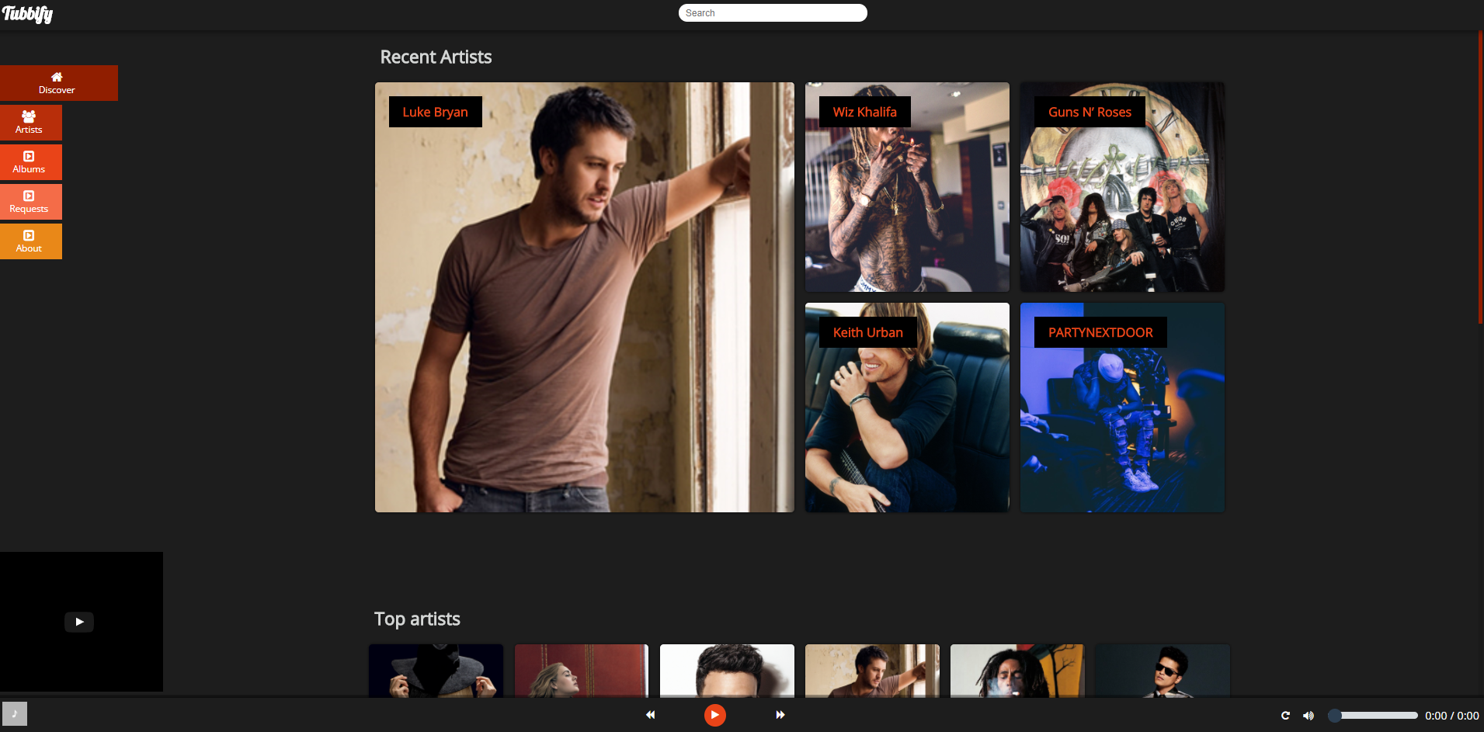
Task: Click the Luke Bryan name label
Action: click(436, 112)
